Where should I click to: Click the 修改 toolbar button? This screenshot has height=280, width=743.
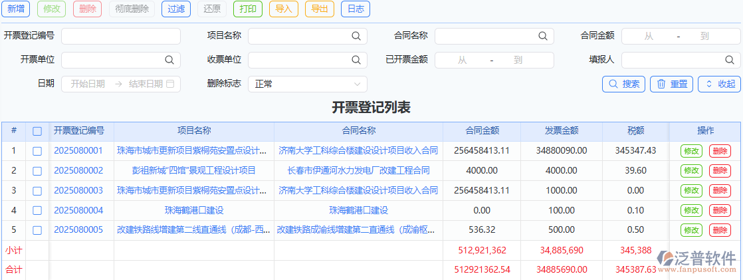(x=52, y=9)
